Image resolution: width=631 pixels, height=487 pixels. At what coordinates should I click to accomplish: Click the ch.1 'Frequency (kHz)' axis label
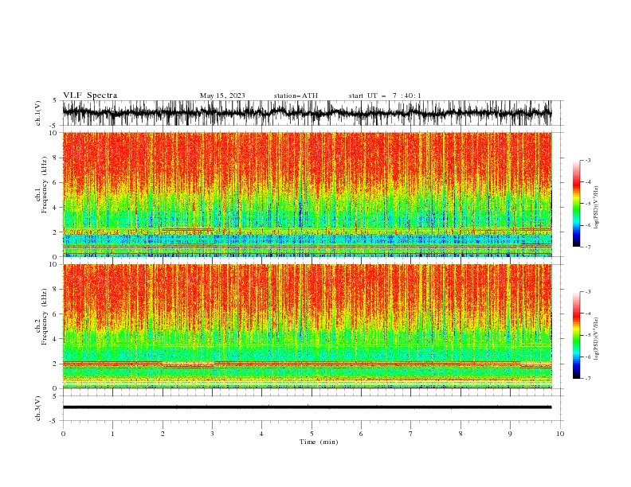pyautogui.click(x=45, y=185)
